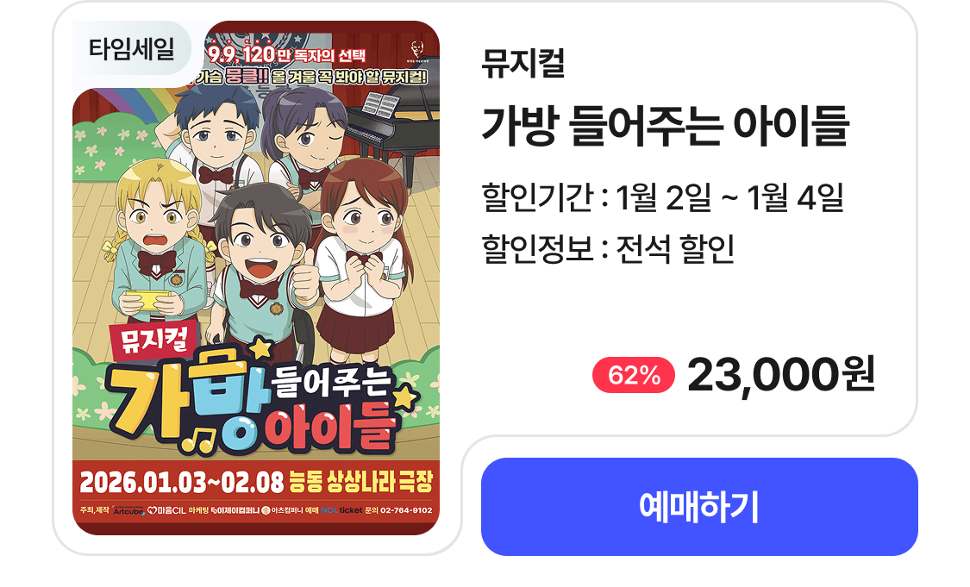This screenshot has width=970, height=587.
Task: Click the 할인정보 전석 할인 line
Action: click(x=608, y=248)
